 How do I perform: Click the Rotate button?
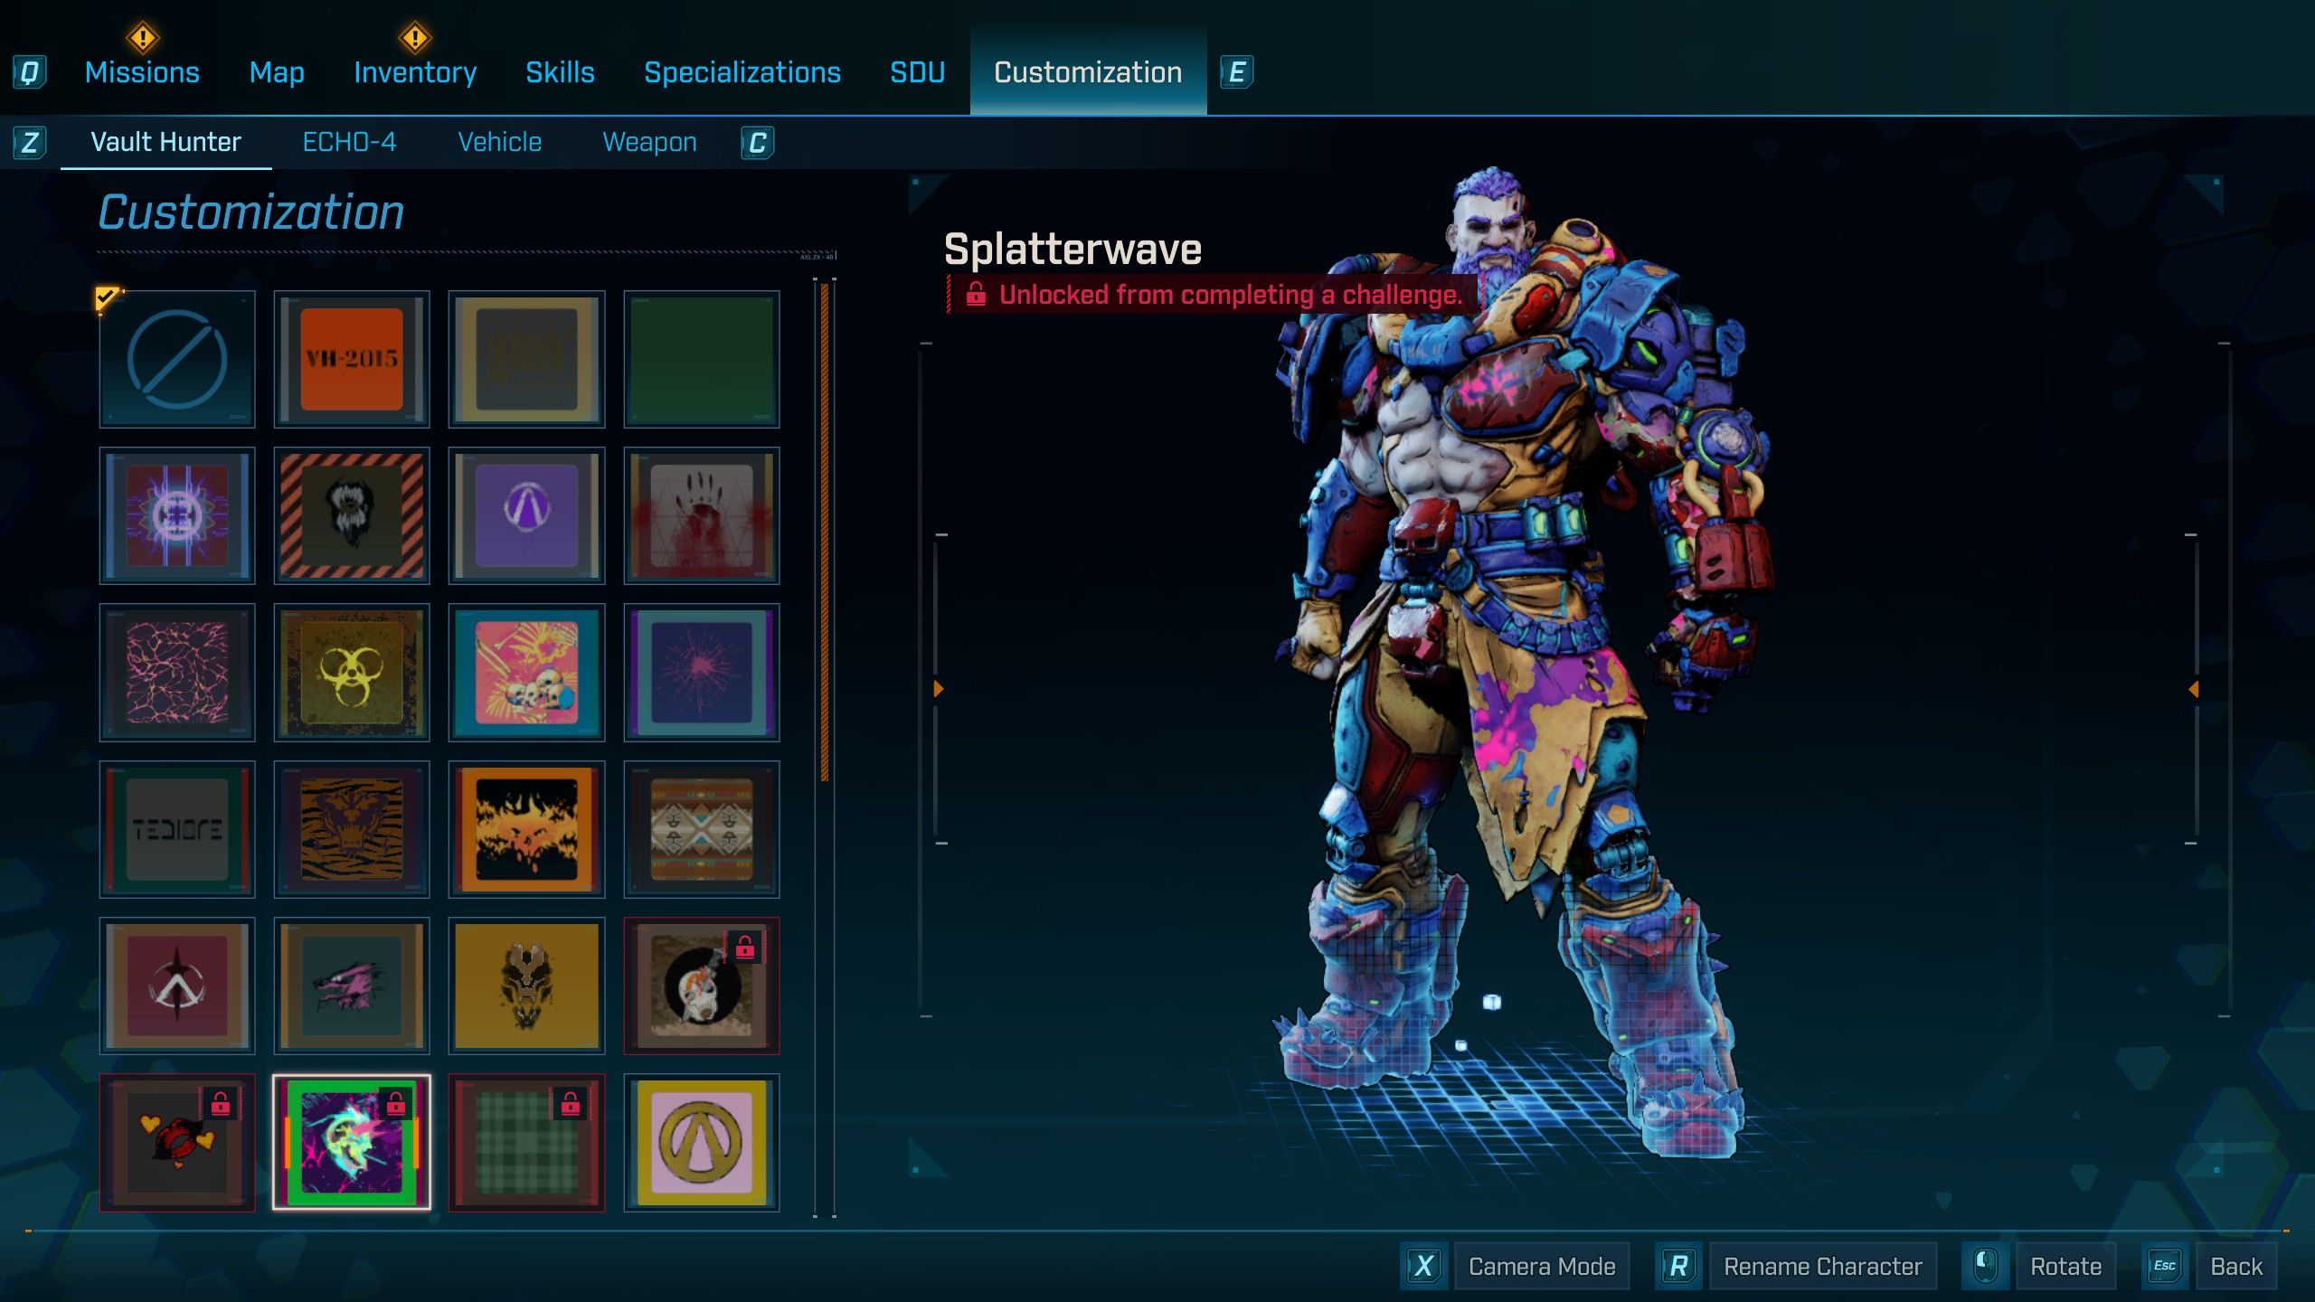(x=2065, y=1266)
